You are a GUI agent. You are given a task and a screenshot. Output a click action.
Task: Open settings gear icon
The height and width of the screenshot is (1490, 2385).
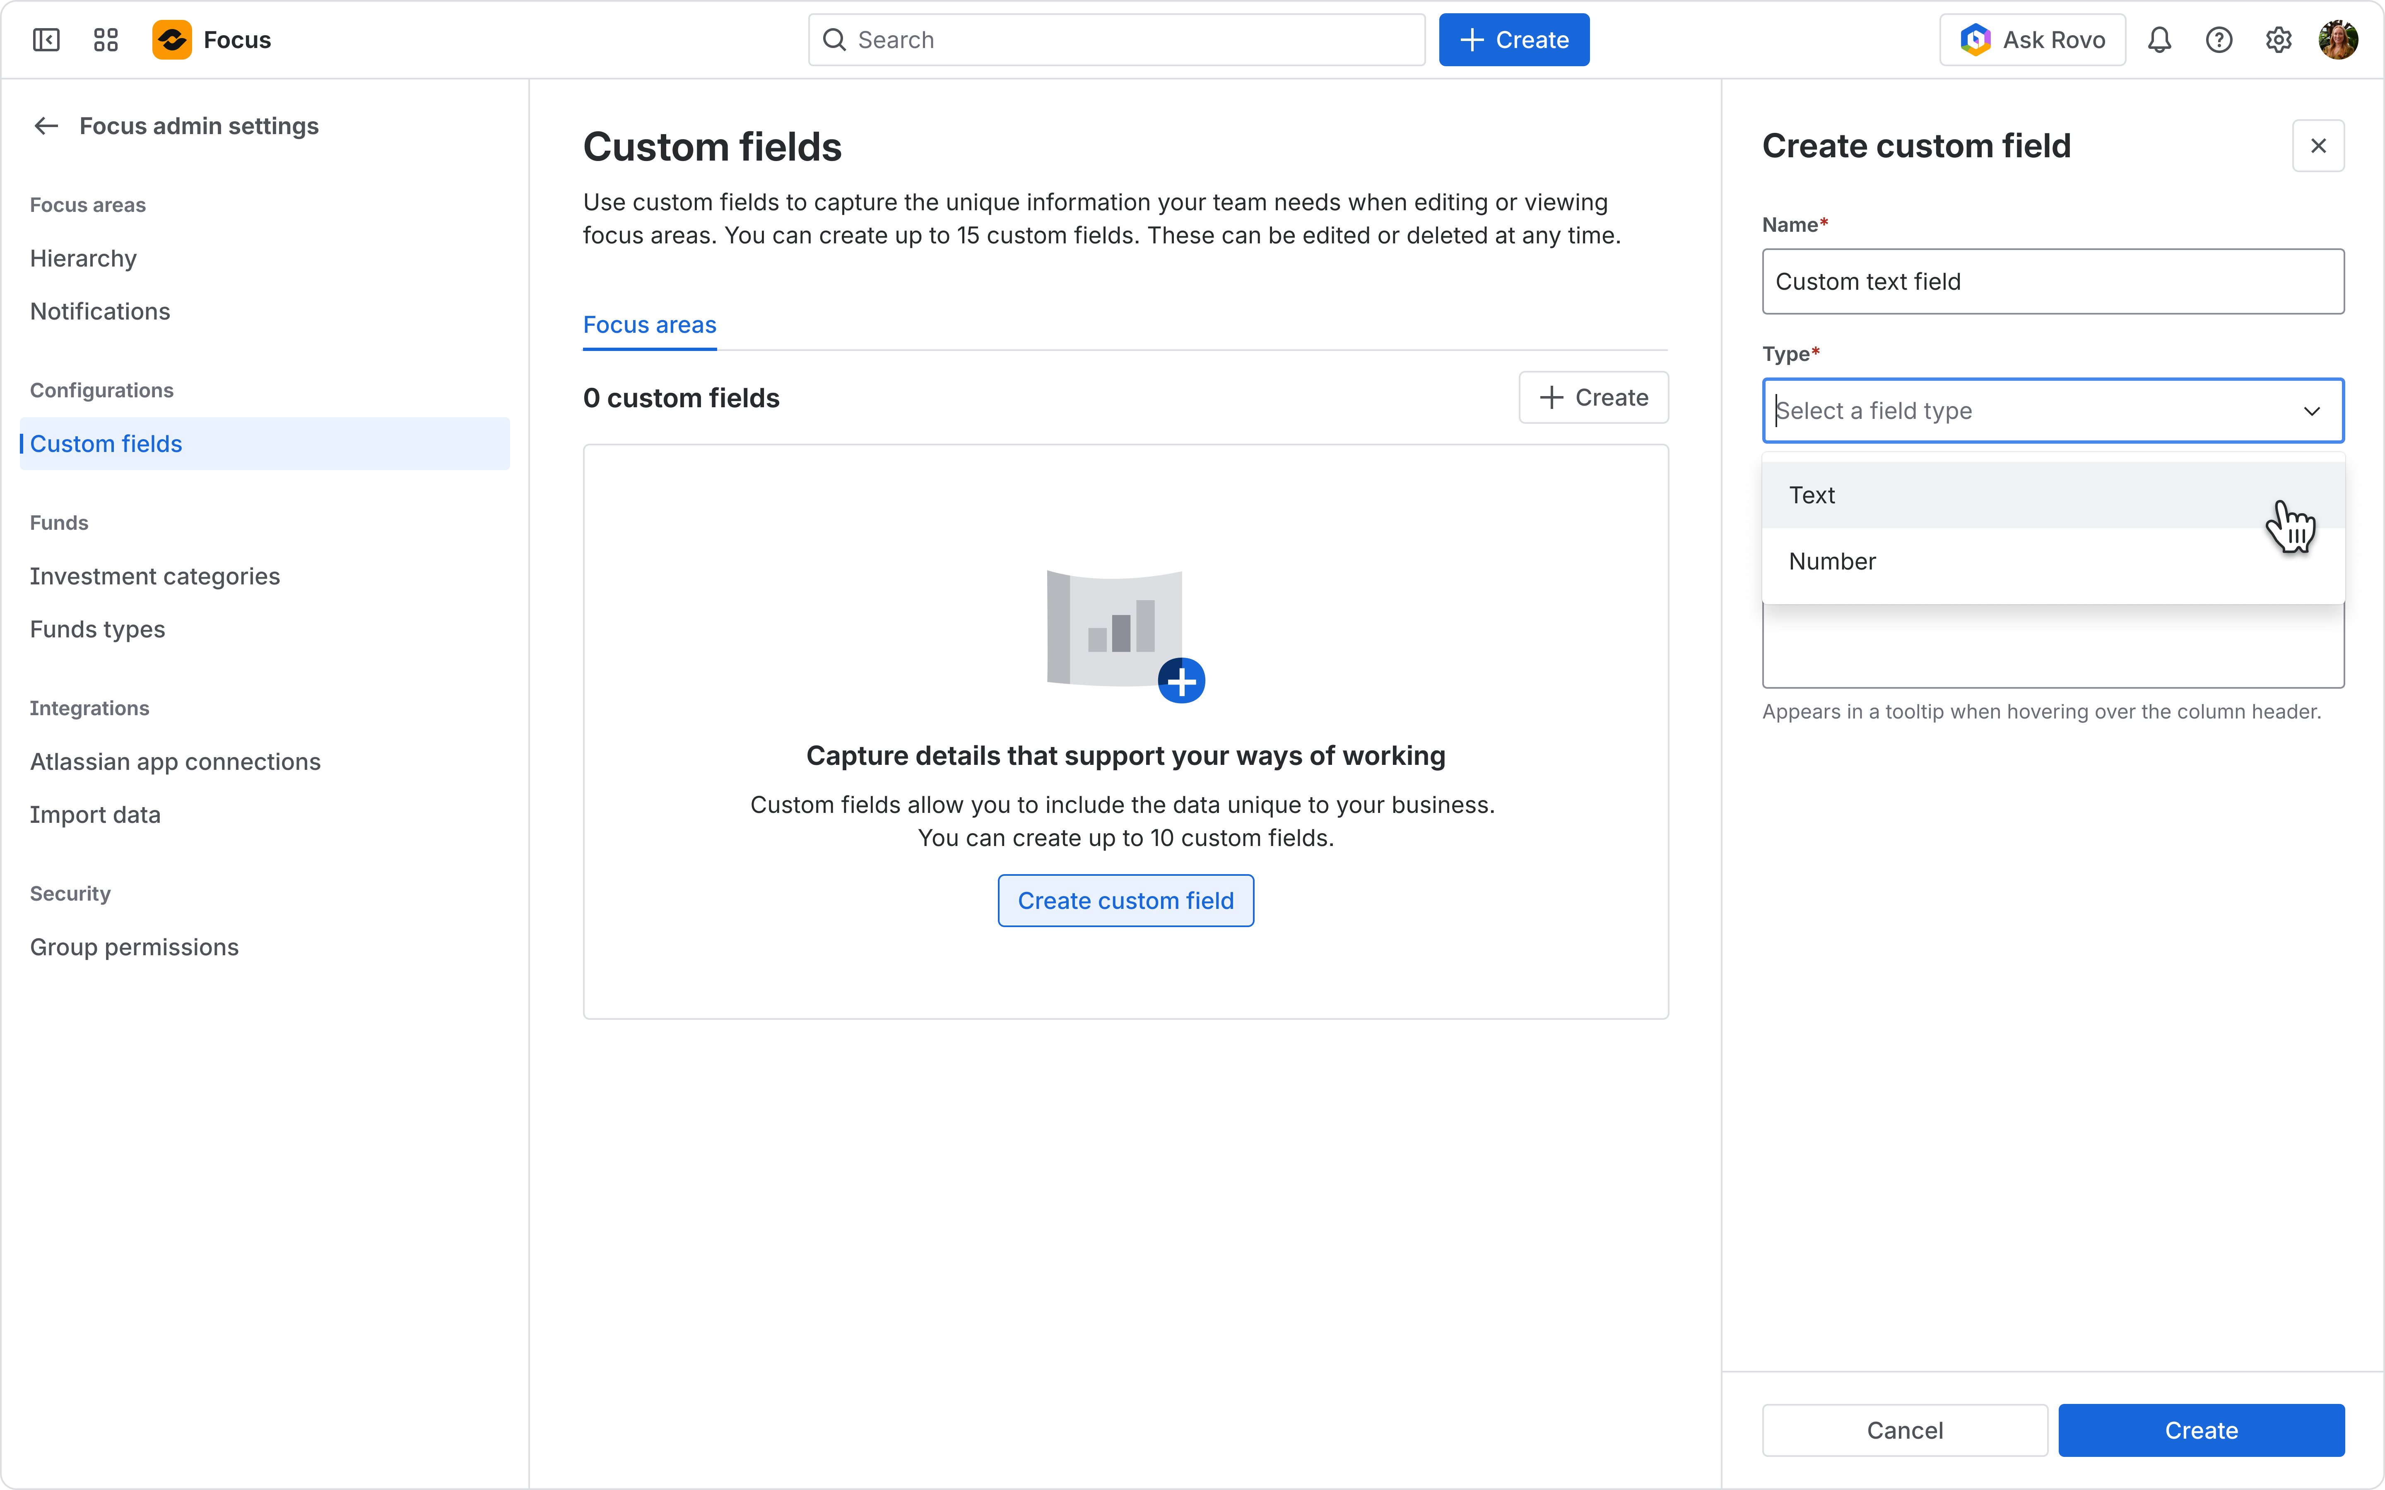click(2279, 39)
